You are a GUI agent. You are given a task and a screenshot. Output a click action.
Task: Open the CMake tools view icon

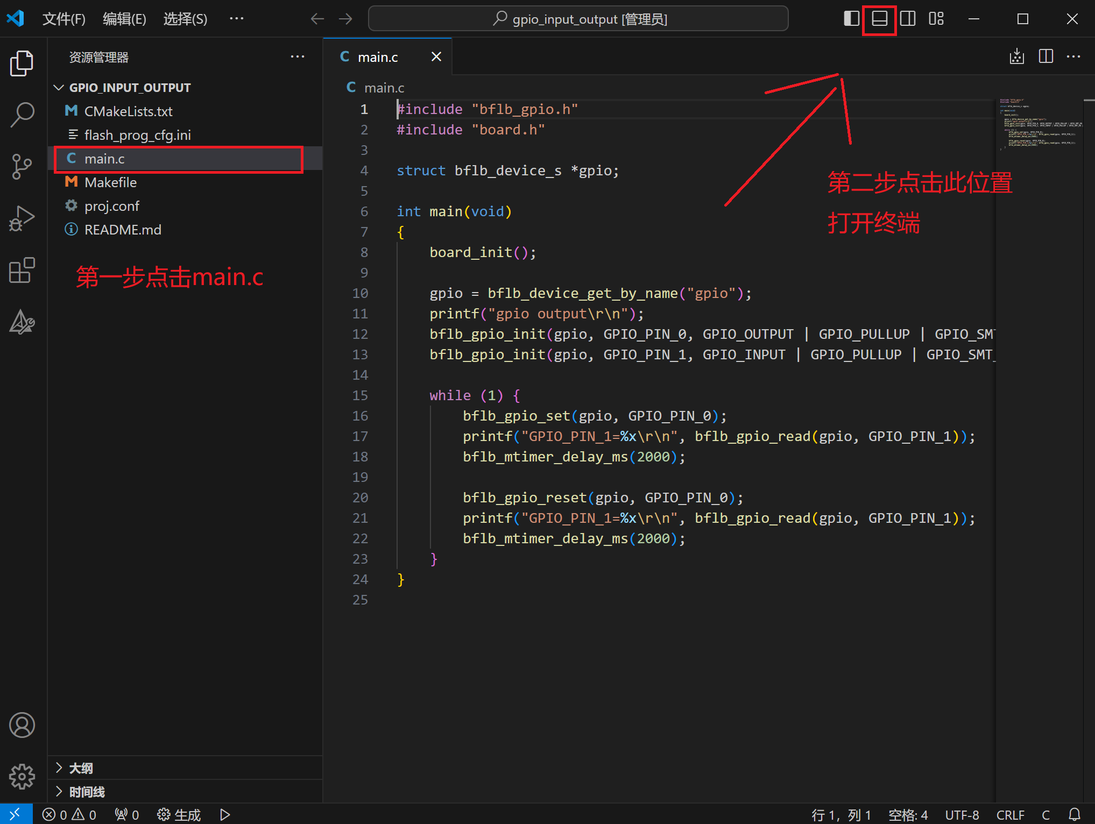pyautogui.click(x=22, y=321)
